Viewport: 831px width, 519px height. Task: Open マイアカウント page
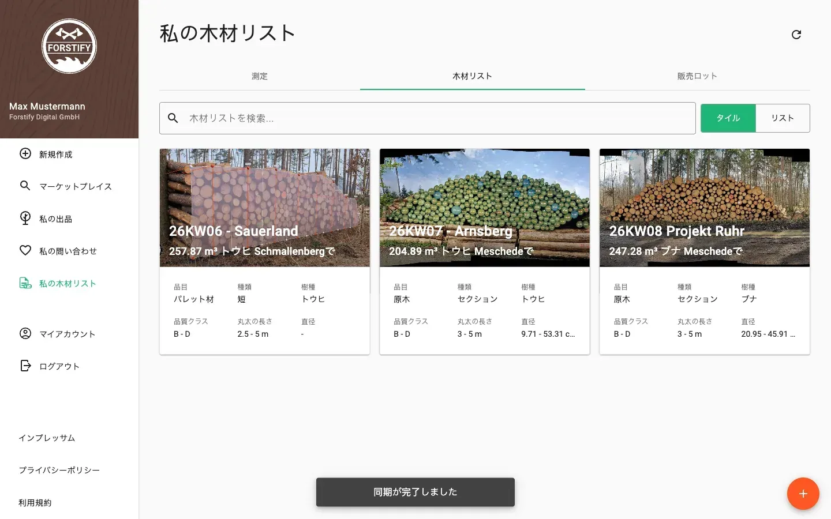click(x=69, y=334)
